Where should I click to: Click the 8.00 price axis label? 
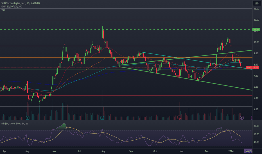256,65
